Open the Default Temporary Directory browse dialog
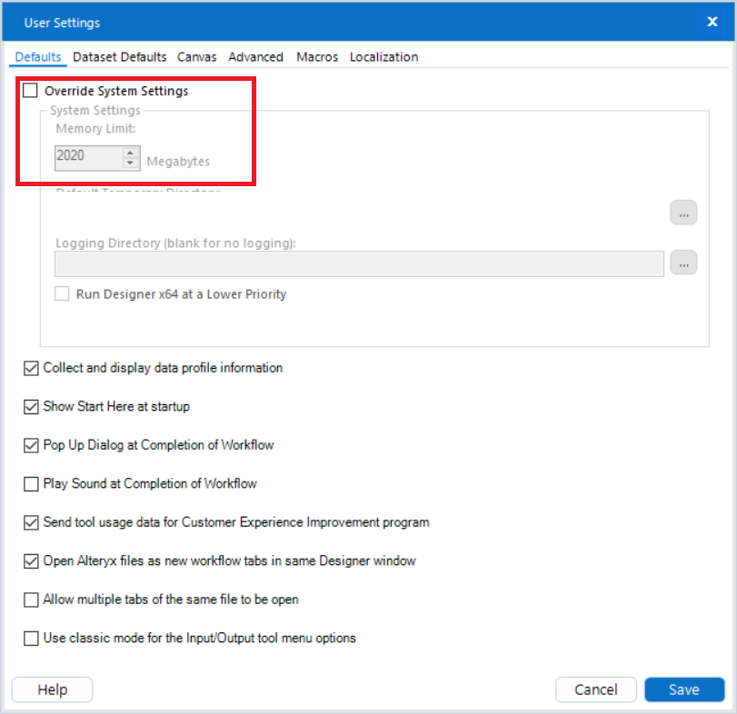This screenshot has width=737, height=714. tap(683, 212)
